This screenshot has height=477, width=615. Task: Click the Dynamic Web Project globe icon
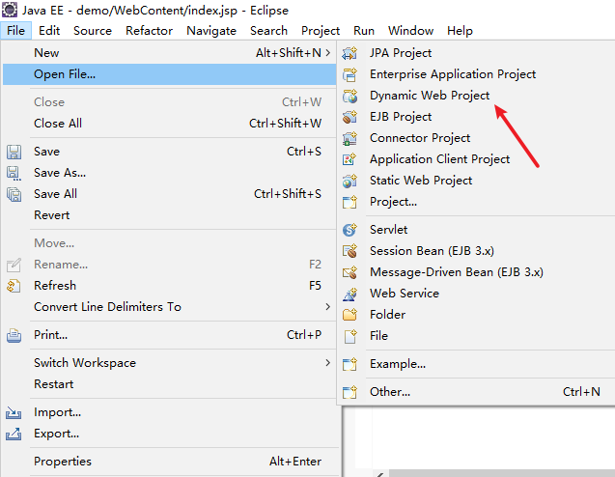[349, 96]
